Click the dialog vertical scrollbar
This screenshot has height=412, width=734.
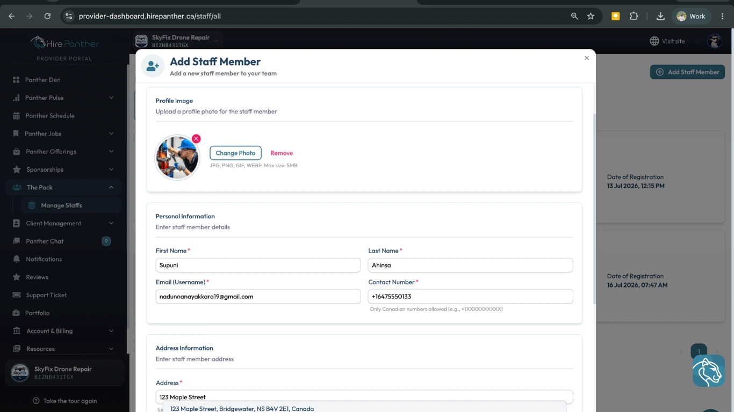tap(594, 209)
